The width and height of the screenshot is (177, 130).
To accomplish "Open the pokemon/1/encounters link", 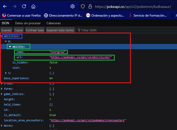I will [88, 120].
